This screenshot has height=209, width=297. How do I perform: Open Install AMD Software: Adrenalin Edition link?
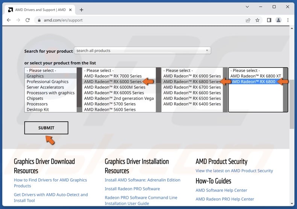coord(142,180)
